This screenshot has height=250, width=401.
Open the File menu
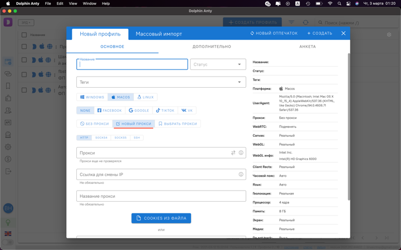coord(48,3)
